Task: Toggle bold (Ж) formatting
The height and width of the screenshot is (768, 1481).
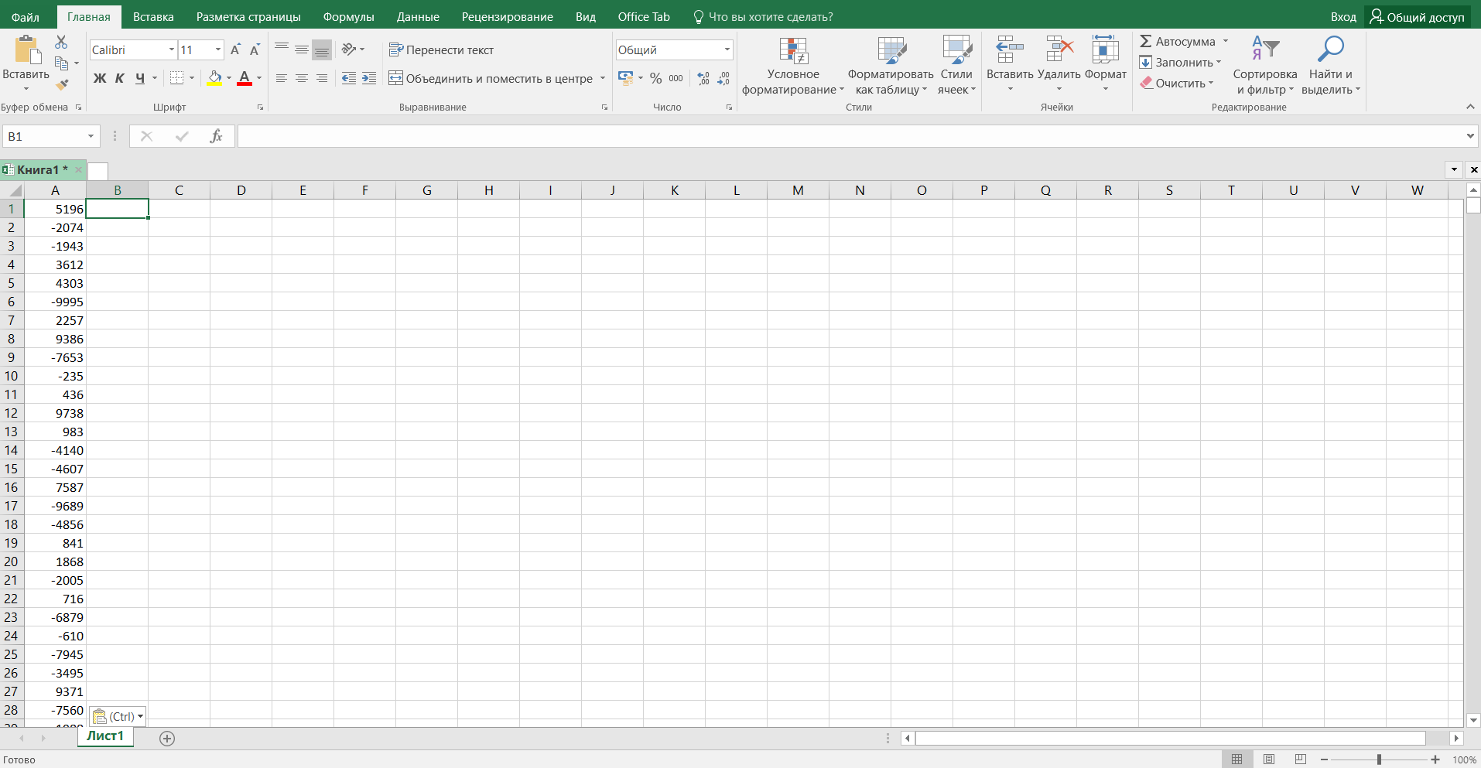Action: point(100,78)
